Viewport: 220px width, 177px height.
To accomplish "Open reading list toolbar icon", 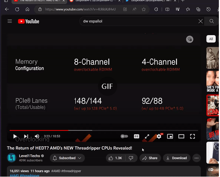I will (177, 9).
